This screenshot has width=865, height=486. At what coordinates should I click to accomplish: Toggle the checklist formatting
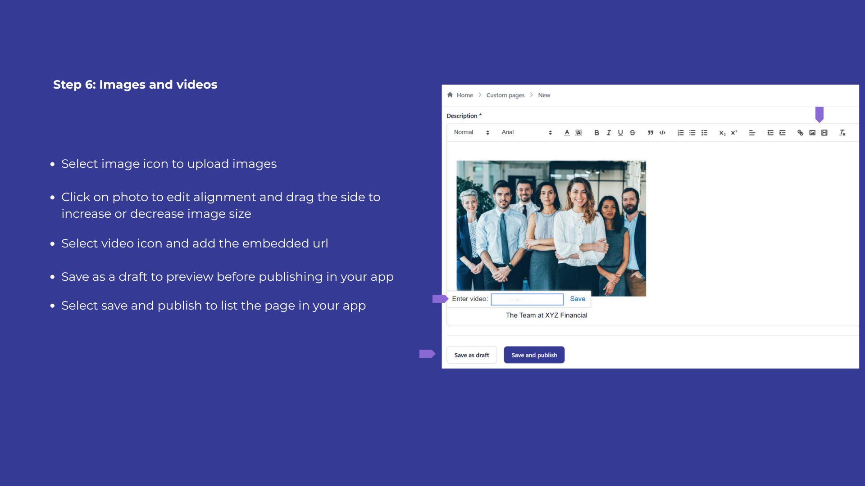click(x=704, y=133)
